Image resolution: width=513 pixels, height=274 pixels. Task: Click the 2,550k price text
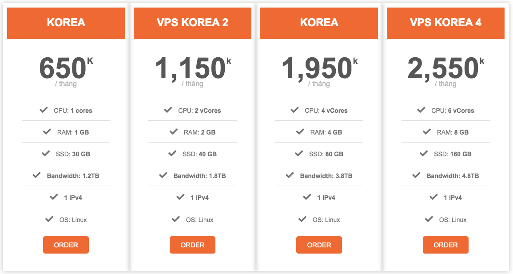coord(445,68)
